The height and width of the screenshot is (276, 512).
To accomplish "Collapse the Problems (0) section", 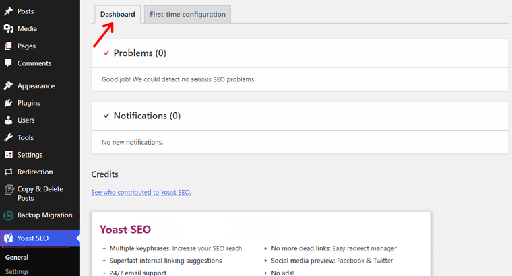I will 299,53.
